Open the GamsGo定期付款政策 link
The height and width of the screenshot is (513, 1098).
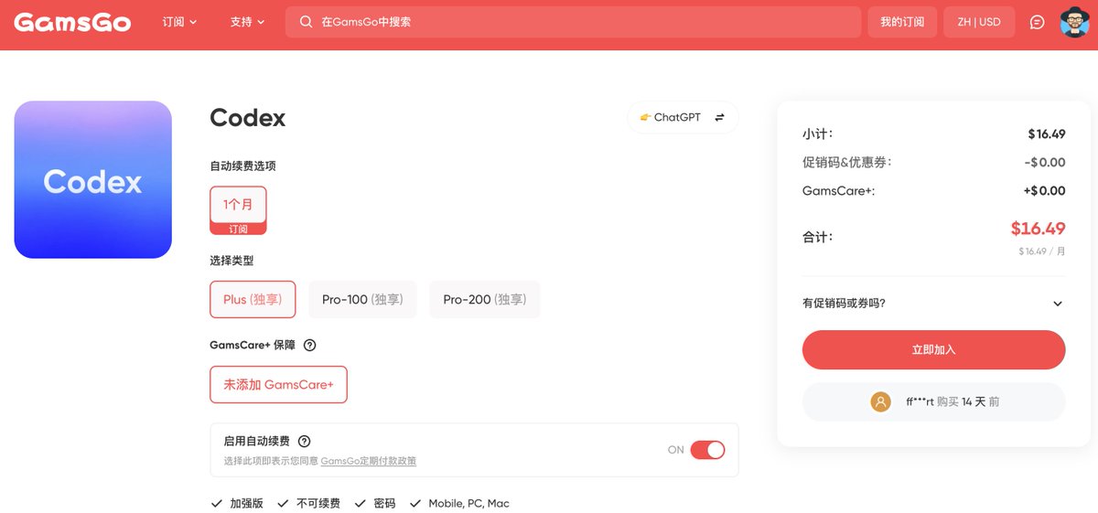pyautogui.click(x=369, y=461)
